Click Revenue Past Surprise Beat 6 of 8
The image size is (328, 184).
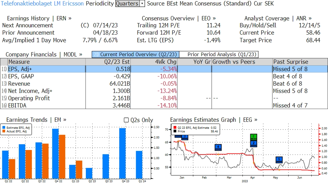[287, 84]
